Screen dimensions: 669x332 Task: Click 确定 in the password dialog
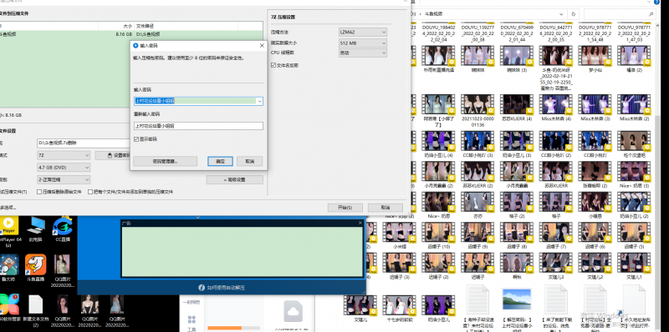[x=220, y=162]
